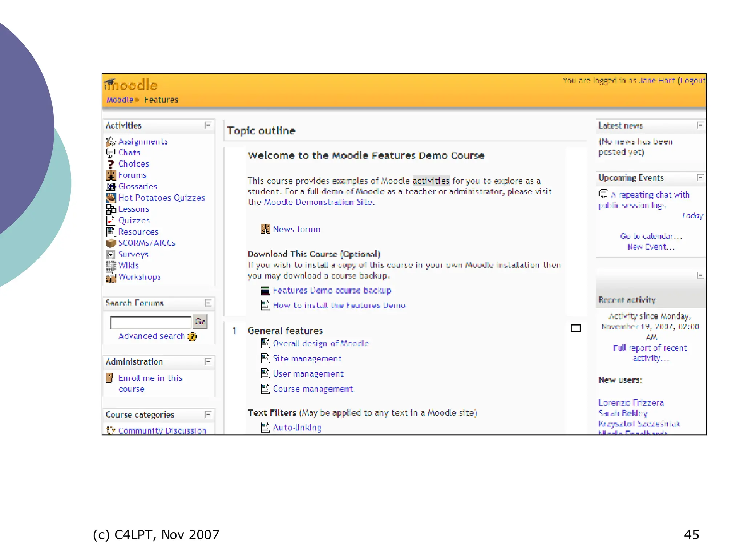Image resolution: width=744 pixels, height=558 pixels.
Task: Collapse the Activities block
Action: pos(207,125)
